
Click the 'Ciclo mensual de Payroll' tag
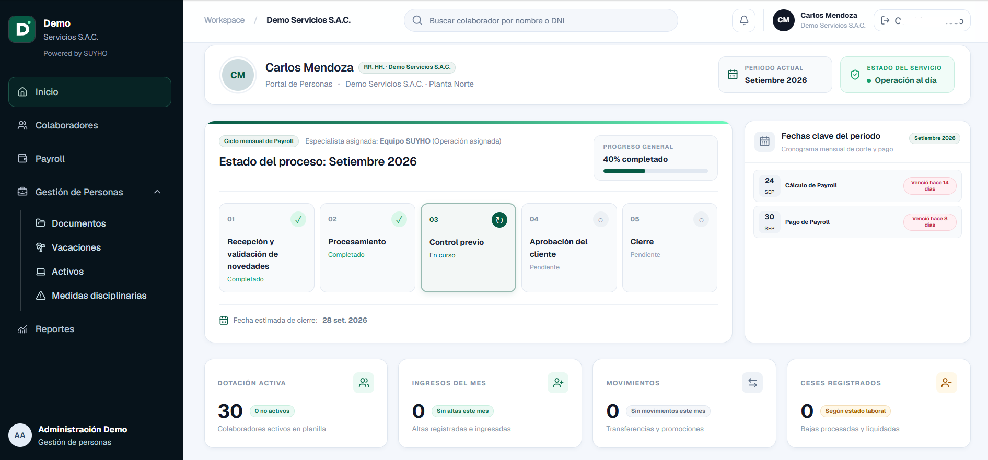(x=259, y=141)
